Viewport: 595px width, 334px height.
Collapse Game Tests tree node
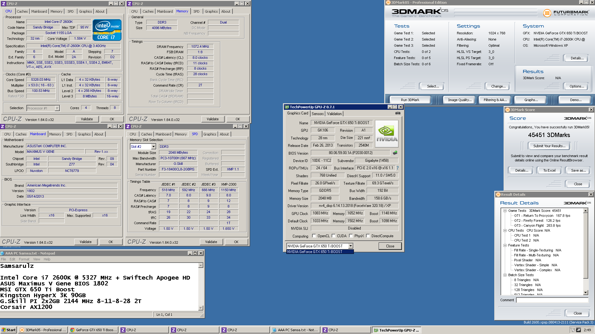pyautogui.click(x=505, y=211)
